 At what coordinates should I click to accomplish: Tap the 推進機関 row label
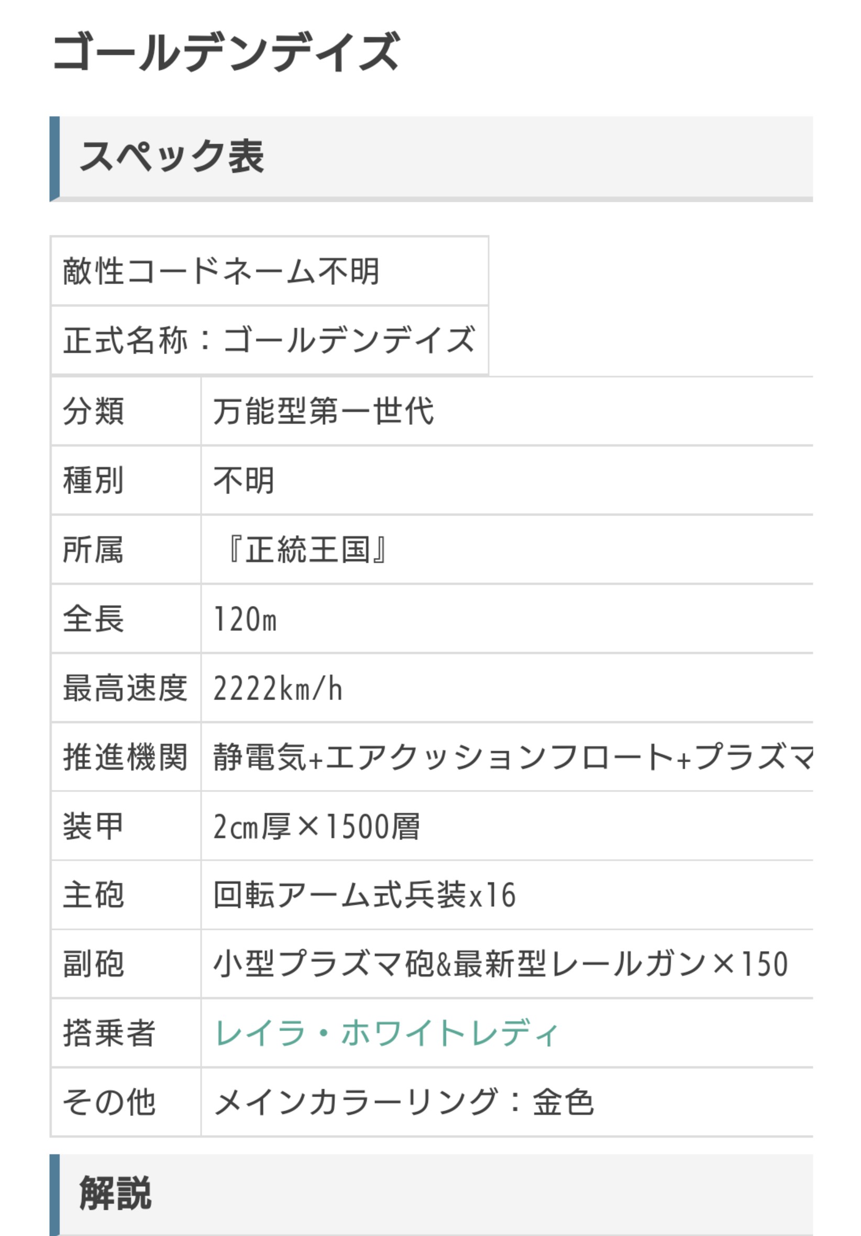click(125, 757)
